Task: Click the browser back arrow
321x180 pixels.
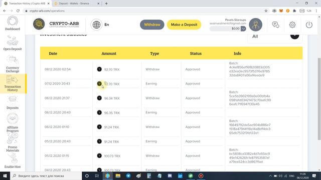Action: (5, 11)
